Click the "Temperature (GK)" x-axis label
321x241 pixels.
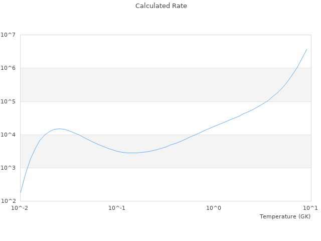click(285, 216)
